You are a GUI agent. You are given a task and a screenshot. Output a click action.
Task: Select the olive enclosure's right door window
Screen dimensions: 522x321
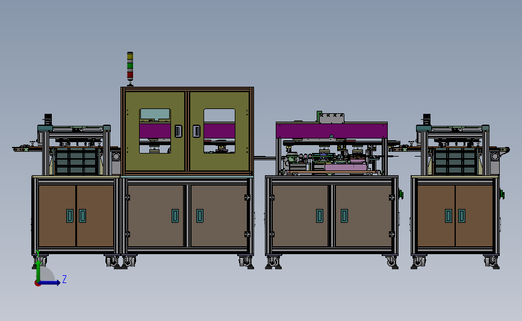pyautogui.click(x=219, y=131)
